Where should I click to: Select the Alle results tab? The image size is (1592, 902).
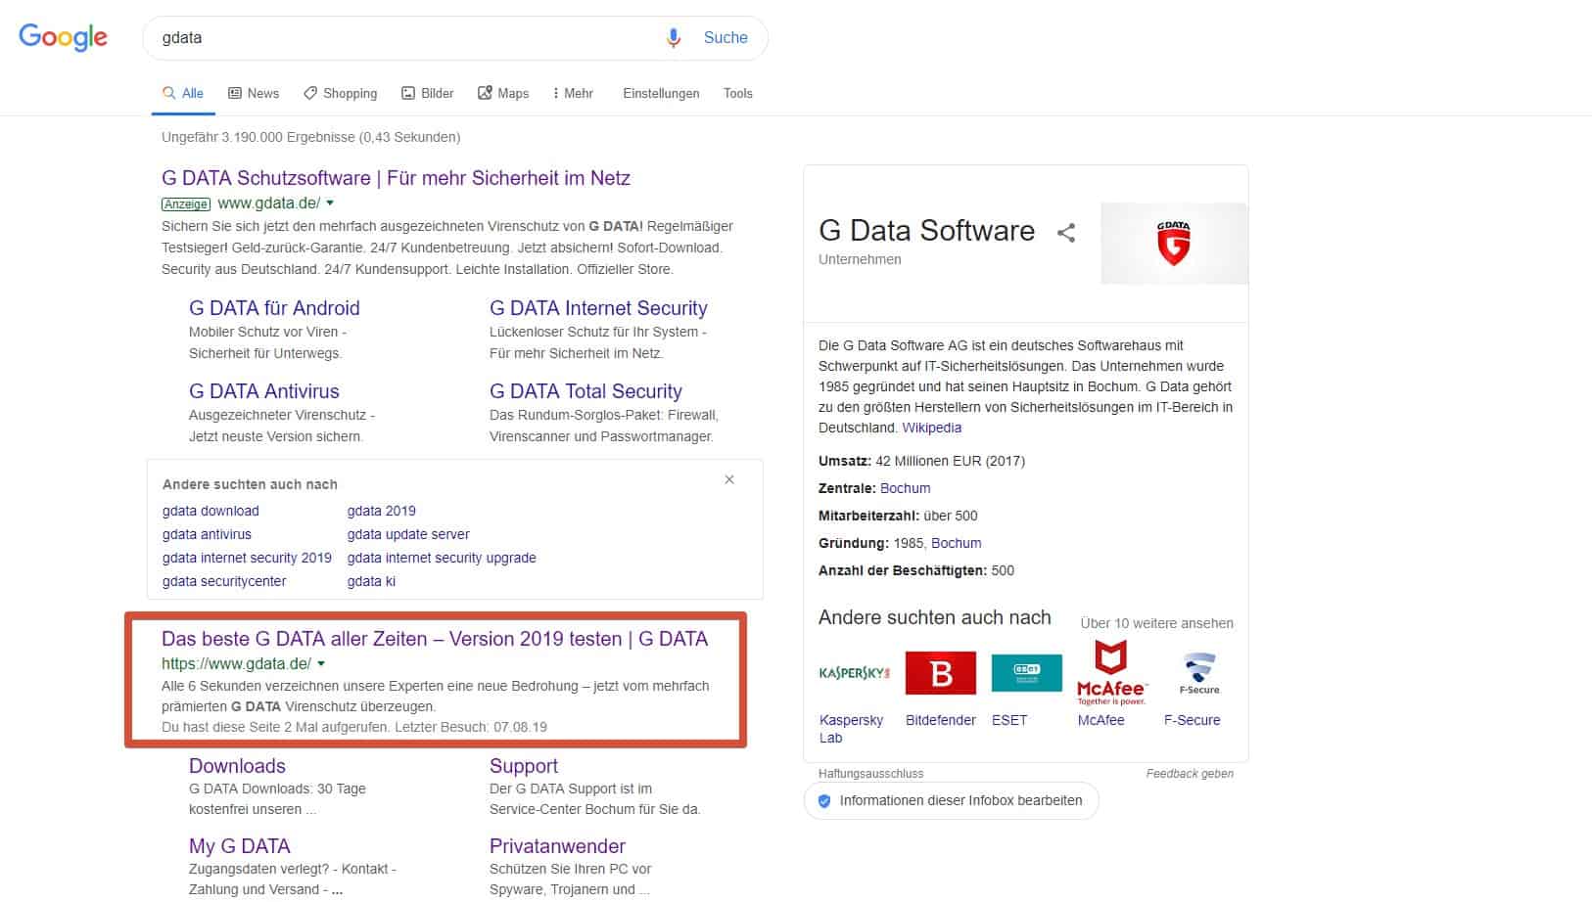pos(183,93)
